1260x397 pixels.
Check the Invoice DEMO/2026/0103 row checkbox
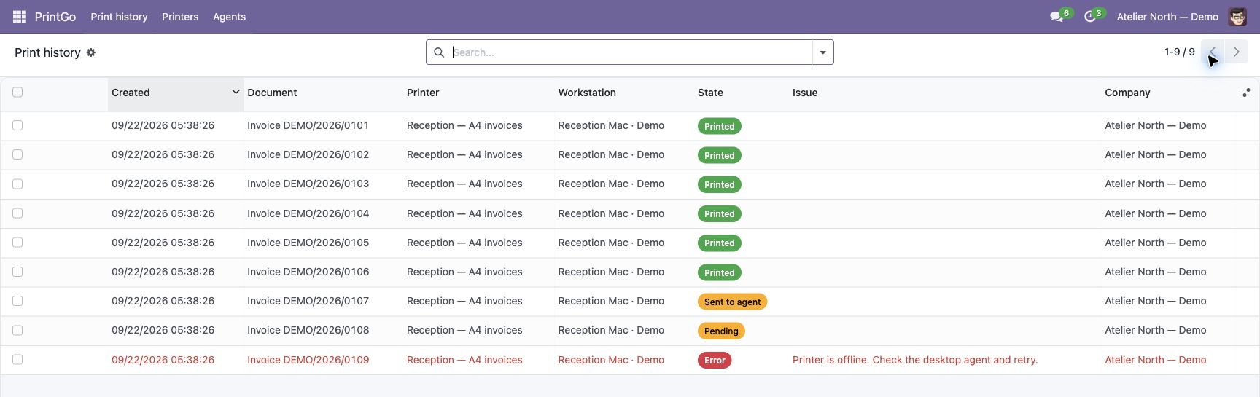click(x=17, y=184)
